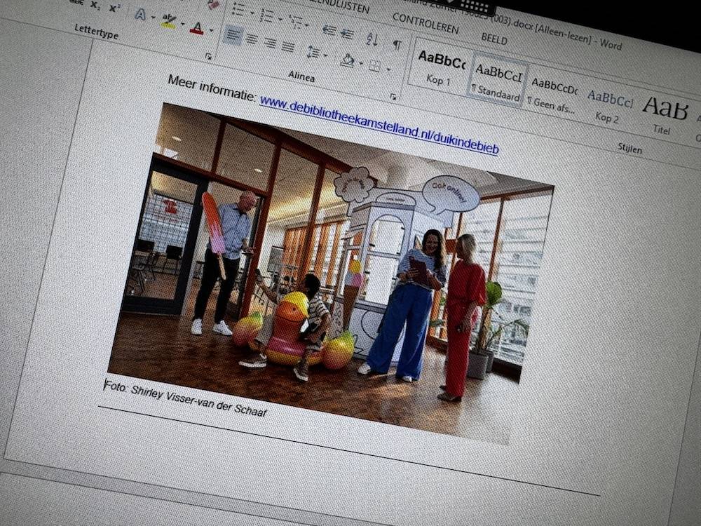Viewport: 701px width, 526px height.
Task: Expand line spacing dropdown arrow
Action: [325, 55]
